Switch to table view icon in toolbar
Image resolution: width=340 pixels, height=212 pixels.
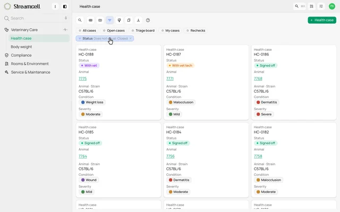tap(90, 20)
